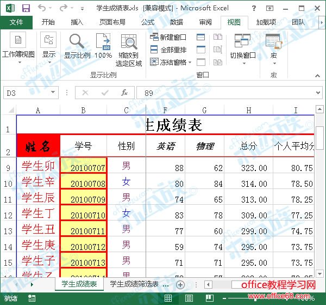The image size is (326, 305).
Task: Click Zoom to Selection (缩放到选定区域)
Action: coord(129,49)
